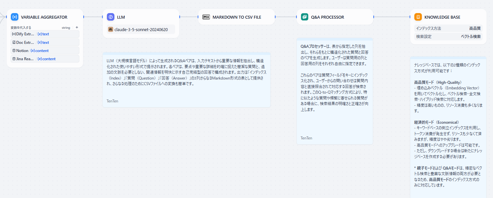Click the Markdown to CSV File icon

click(x=206, y=17)
